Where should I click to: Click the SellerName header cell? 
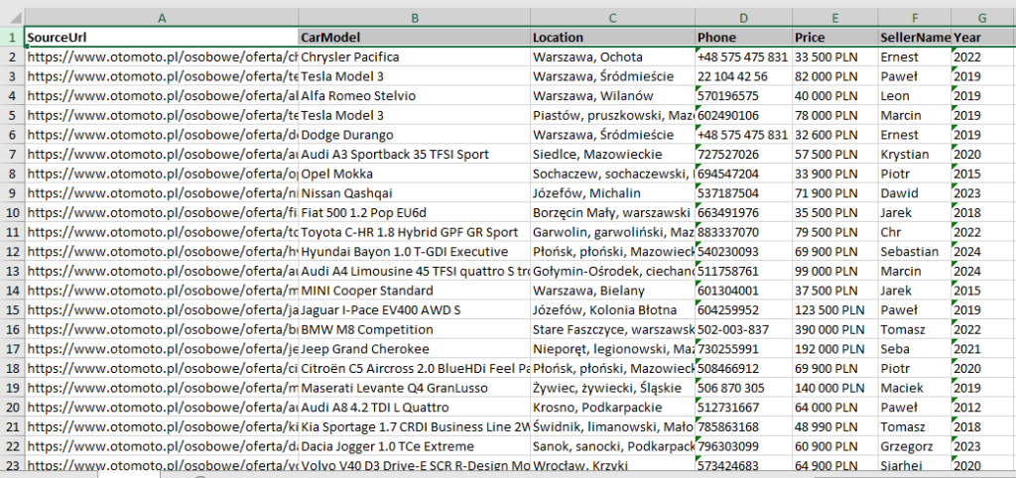click(x=914, y=38)
